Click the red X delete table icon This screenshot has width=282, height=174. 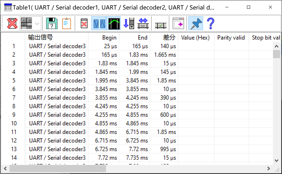[12, 23]
